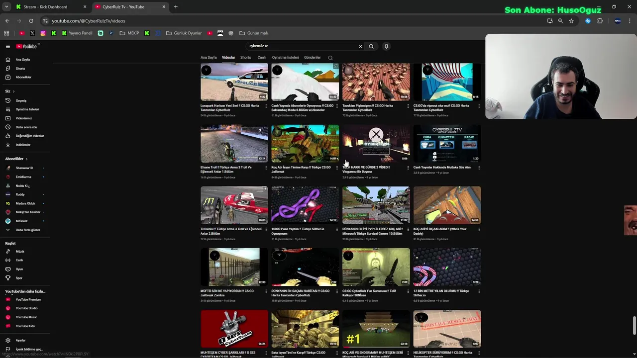This screenshot has width=637, height=358.
Task: Open MEKİP bookmark folder
Action: tap(129, 33)
